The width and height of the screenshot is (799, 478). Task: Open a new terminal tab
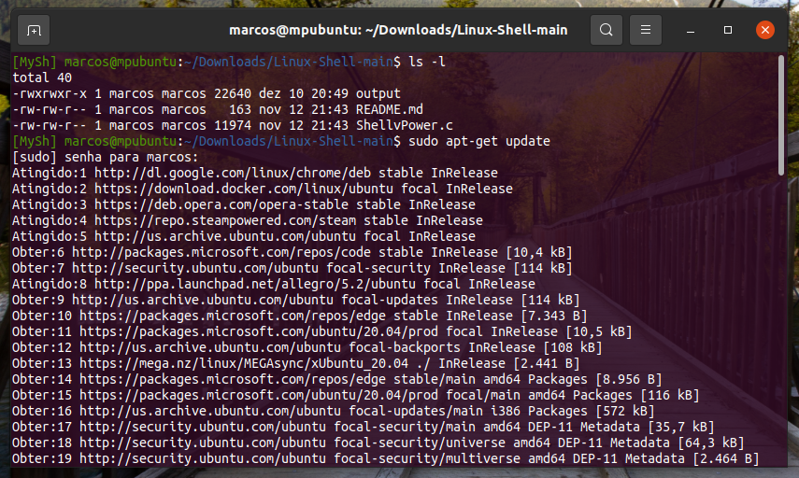pos(34,31)
